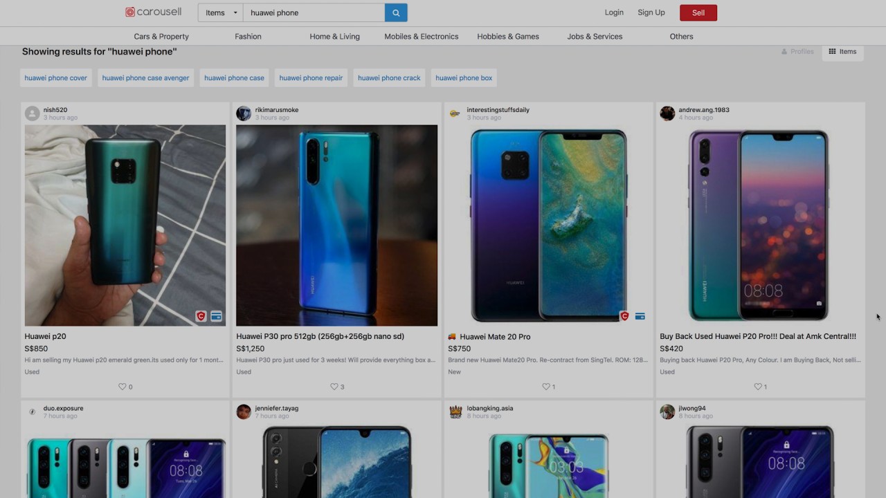
Task: Like the Buy Back Huawei P20 Pro heart
Action: point(757,387)
